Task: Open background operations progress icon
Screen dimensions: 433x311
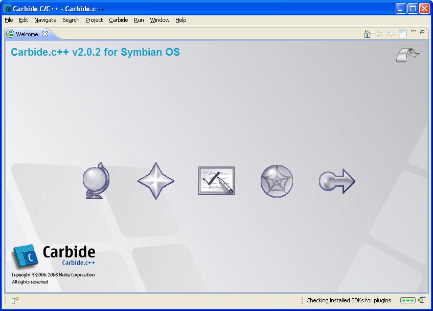Action: point(421,300)
